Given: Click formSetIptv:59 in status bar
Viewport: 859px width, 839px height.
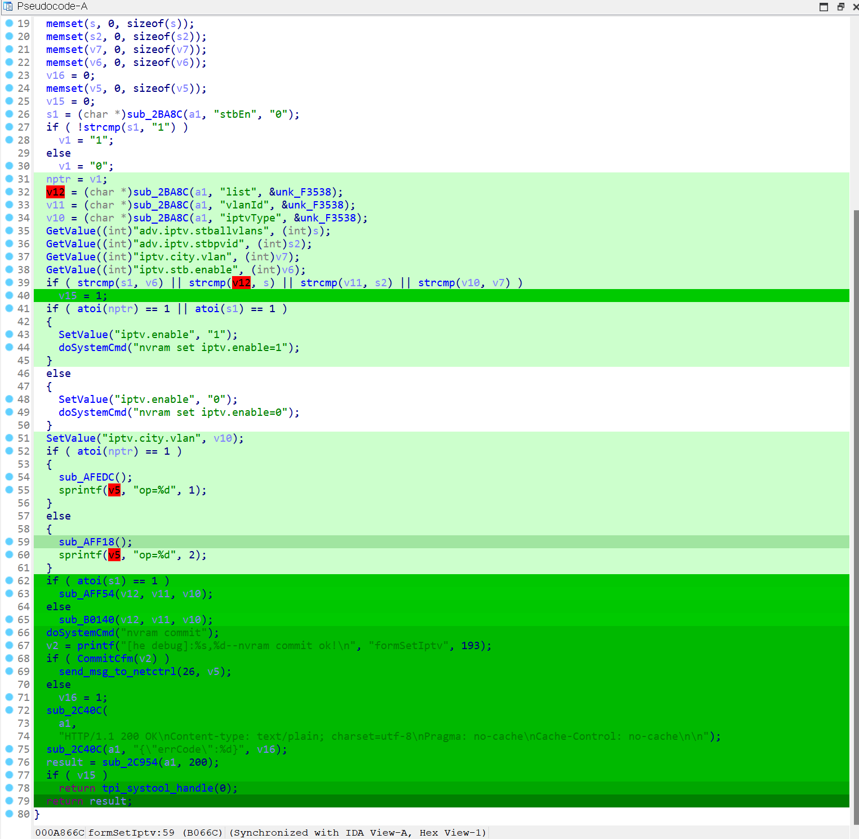Looking at the screenshot, I should [132, 833].
